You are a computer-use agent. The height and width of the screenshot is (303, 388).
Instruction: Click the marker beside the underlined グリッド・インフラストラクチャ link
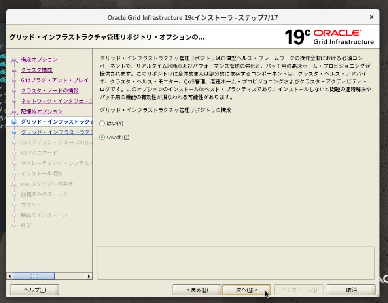pos(14,132)
